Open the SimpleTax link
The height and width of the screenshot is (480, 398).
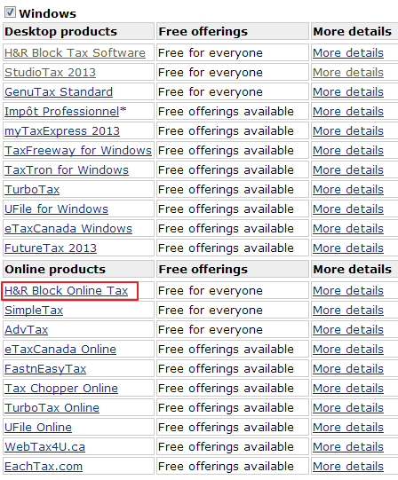(x=34, y=311)
